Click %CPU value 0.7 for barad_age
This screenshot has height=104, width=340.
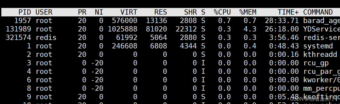(x=224, y=21)
